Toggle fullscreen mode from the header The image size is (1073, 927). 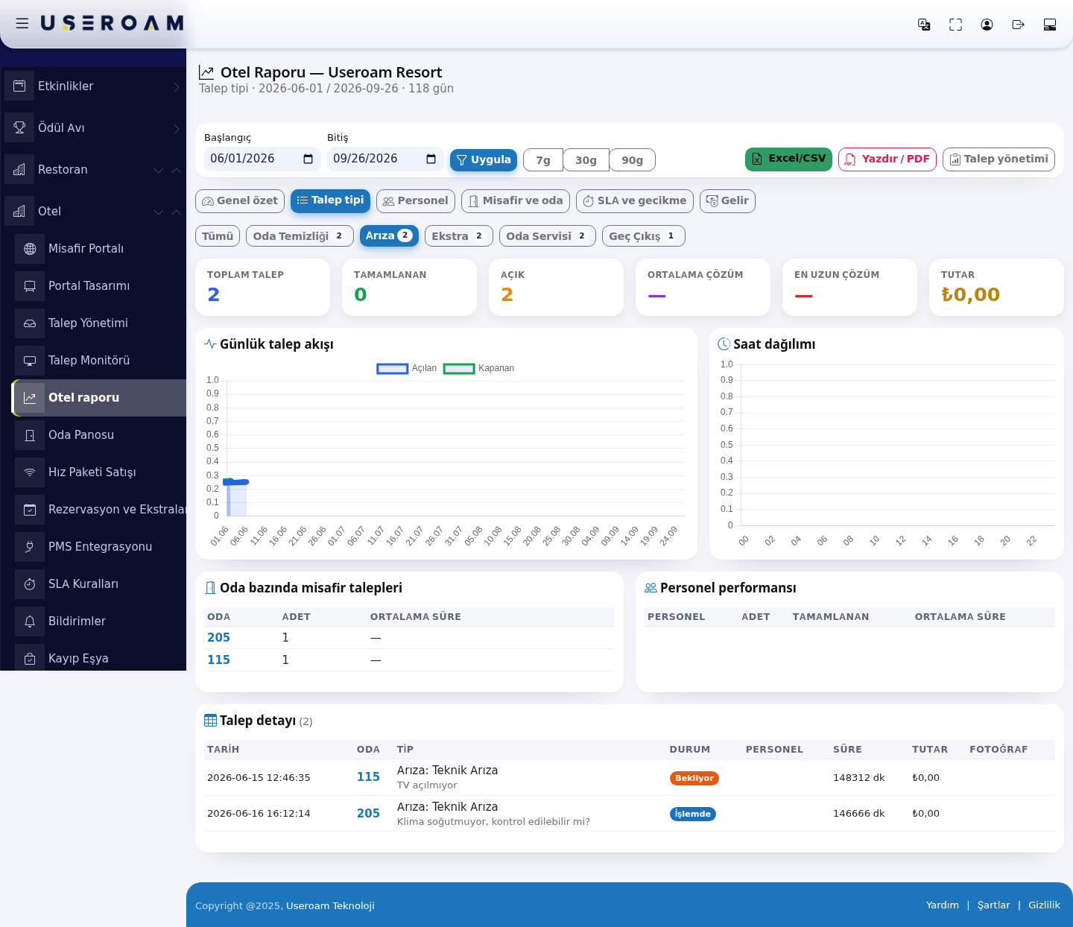point(955,25)
